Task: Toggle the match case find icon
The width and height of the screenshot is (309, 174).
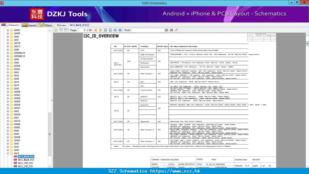Action: pyautogui.click(x=176, y=30)
